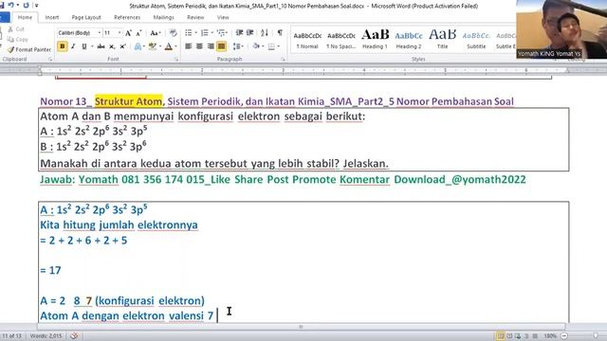Switch to Draft view icon
This screenshot has height=341, width=607.
coord(535,336)
